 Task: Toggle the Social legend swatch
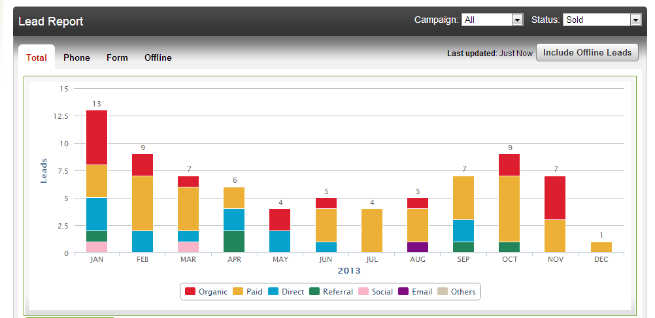point(363,292)
